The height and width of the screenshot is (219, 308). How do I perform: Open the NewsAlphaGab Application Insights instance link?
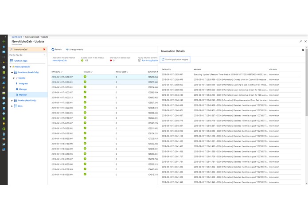click(x=59, y=60)
